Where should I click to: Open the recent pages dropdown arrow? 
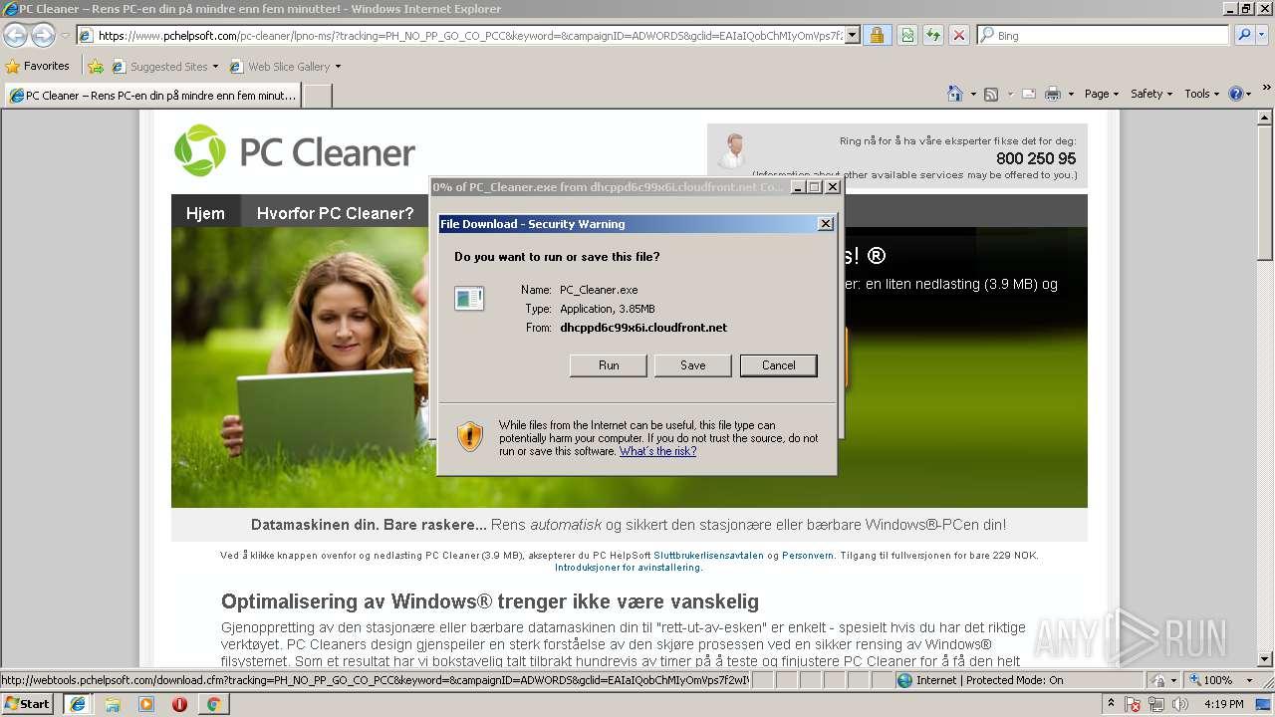[65, 36]
